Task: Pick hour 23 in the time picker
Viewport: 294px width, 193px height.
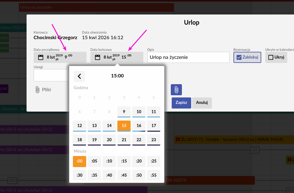Action: click(153, 140)
